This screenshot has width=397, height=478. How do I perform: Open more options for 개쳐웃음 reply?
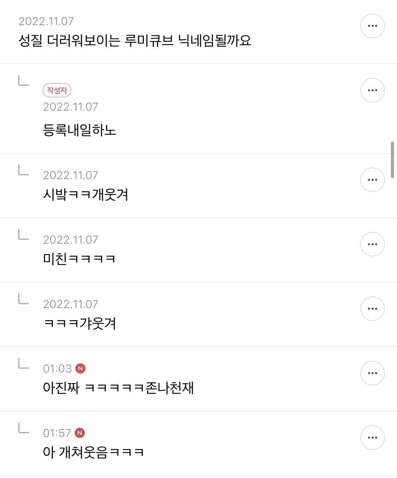click(x=372, y=438)
